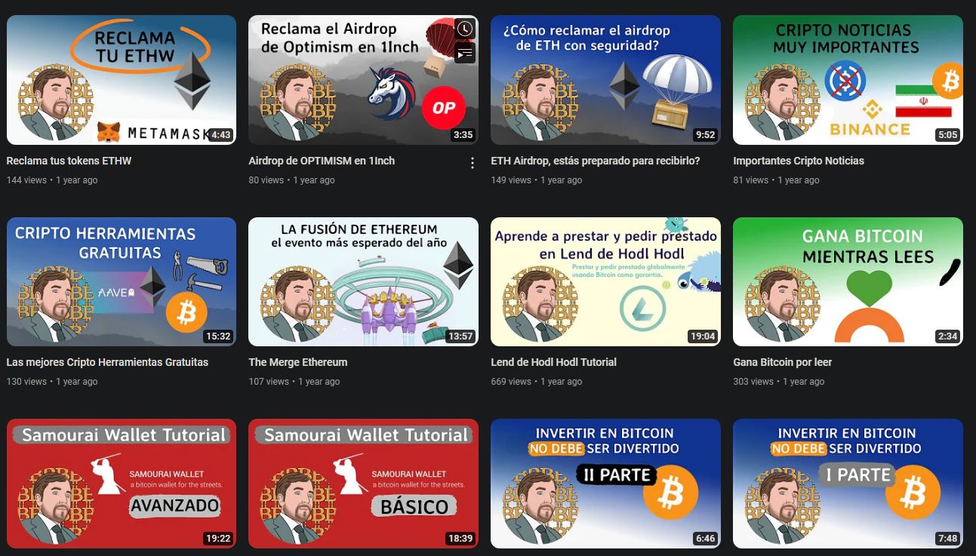Open Samourai Wallet Tutorial Avanzado thumbnail
Screen dimensions: 976x556
[x=122, y=484]
